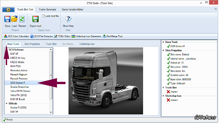Collapse the Truck Skin summary section
Screen dimensions: 219x123
(x=163, y=87)
